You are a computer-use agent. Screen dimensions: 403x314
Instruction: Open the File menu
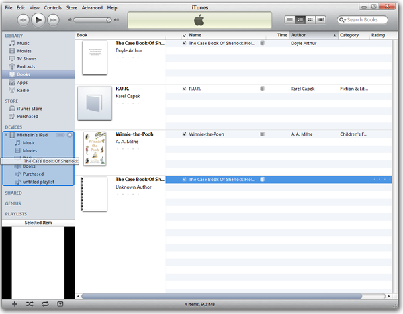(9, 7)
